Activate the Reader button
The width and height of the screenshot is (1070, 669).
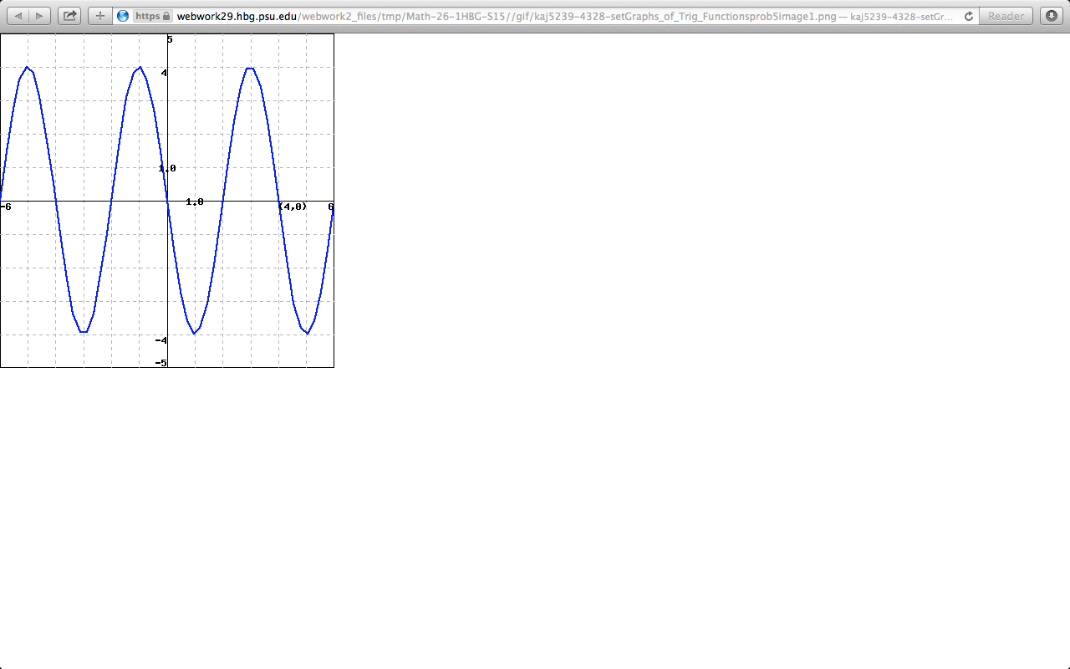(1005, 15)
